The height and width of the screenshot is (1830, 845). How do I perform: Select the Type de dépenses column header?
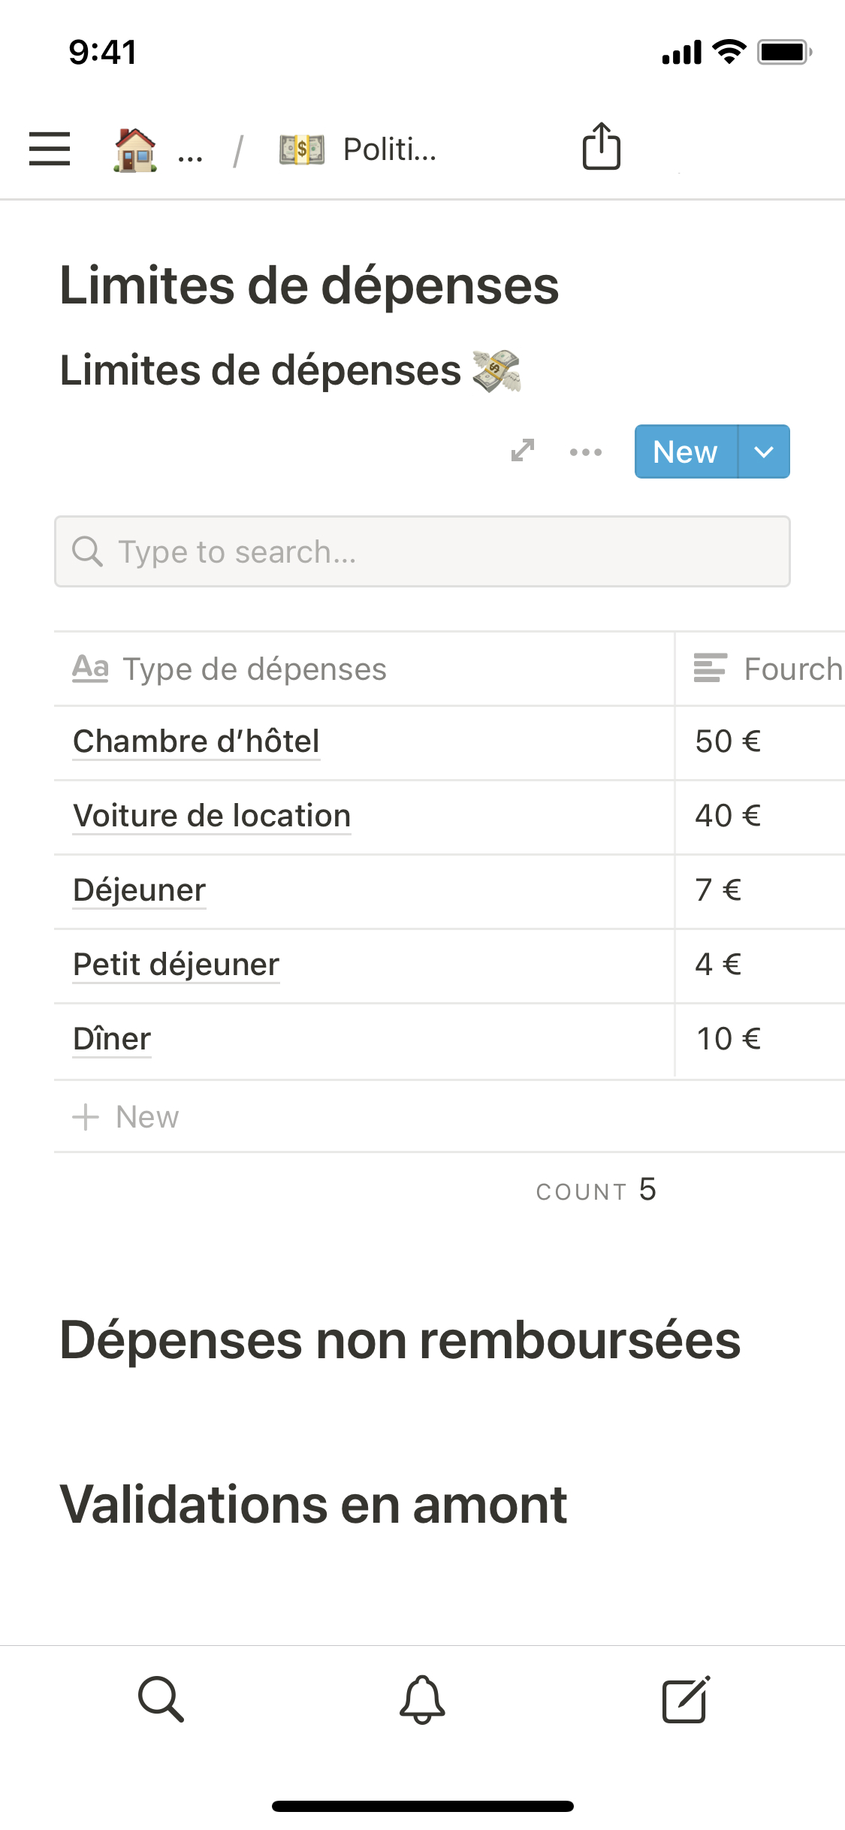click(x=254, y=669)
